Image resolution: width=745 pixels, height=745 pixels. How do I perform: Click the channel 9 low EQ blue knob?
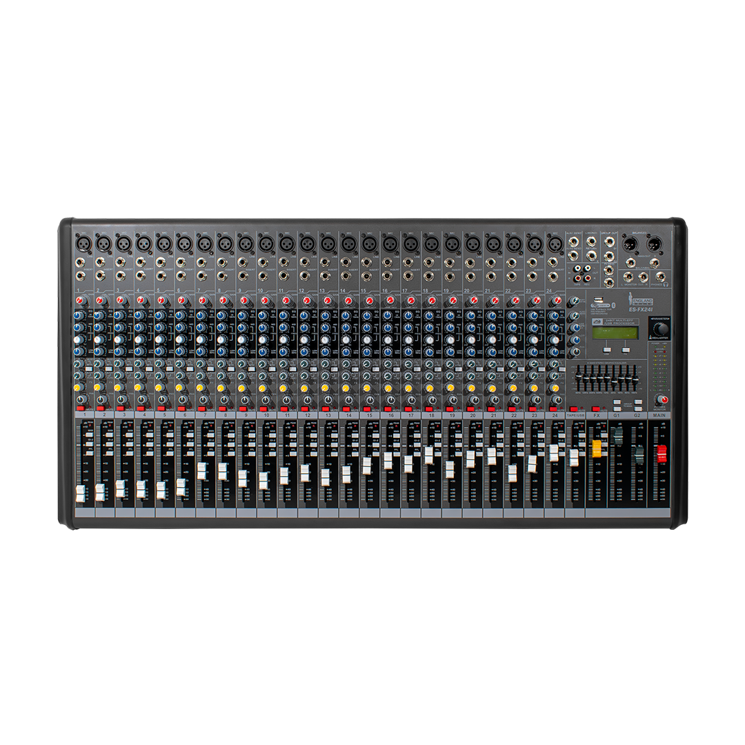242,352
